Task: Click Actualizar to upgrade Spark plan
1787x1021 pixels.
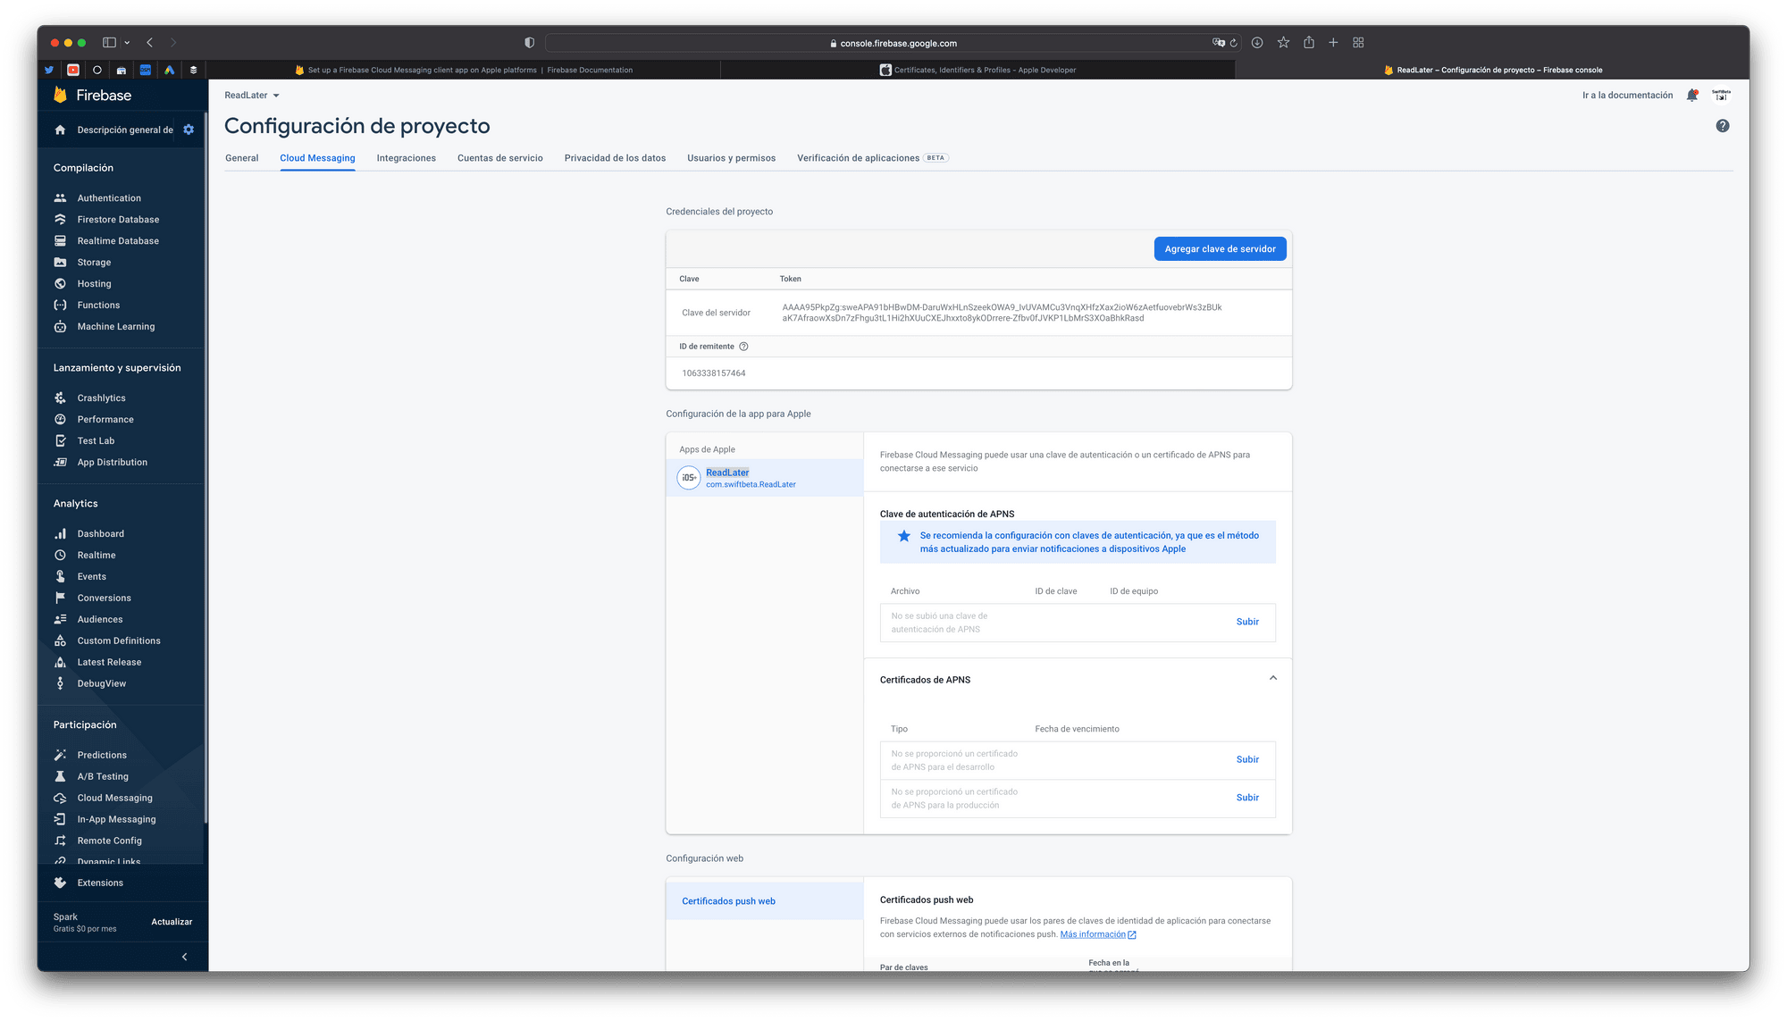Action: click(172, 922)
